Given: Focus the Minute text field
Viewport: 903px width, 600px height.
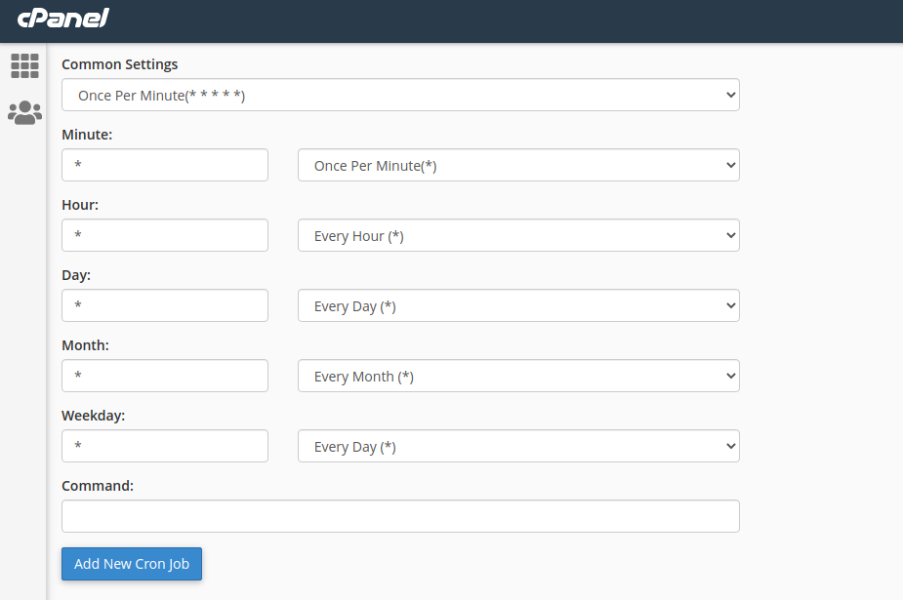Looking at the screenshot, I should [x=164, y=166].
